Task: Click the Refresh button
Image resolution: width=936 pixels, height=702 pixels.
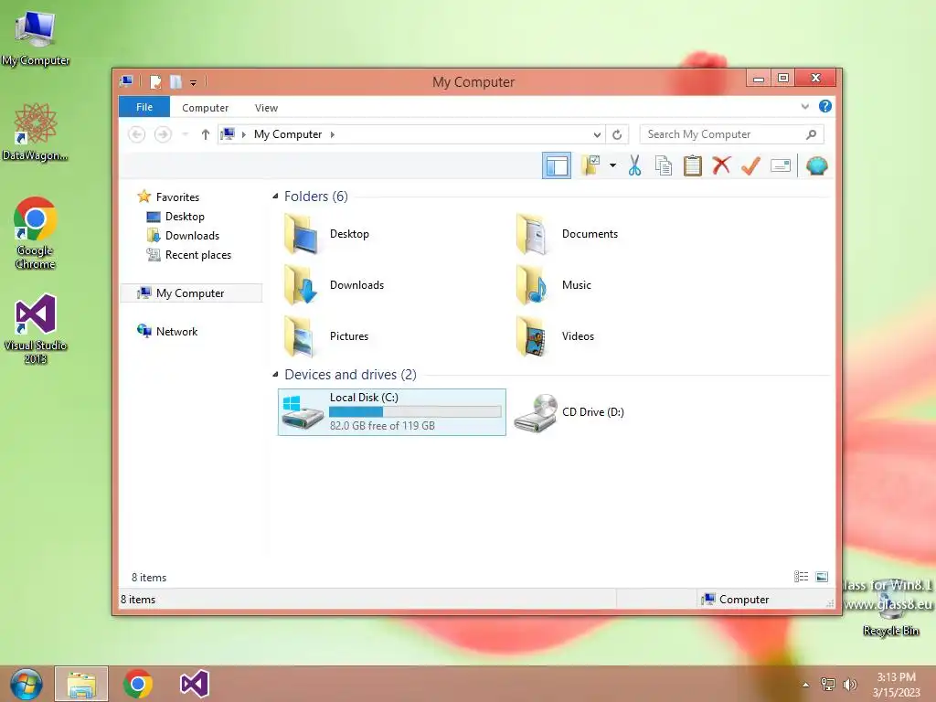Action: [x=617, y=134]
